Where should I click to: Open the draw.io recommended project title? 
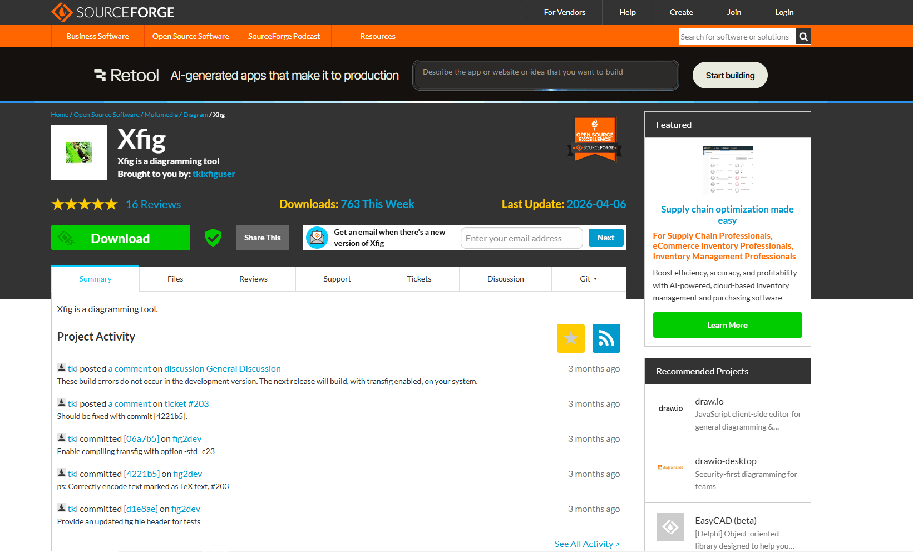click(709, 401)
